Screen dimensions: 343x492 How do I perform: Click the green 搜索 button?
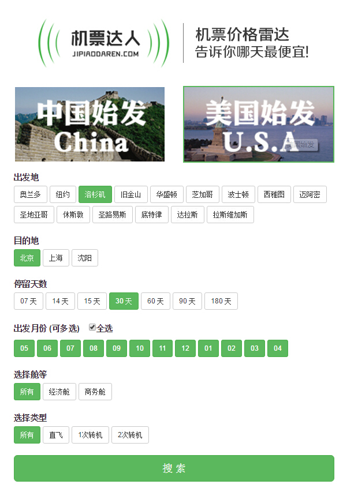point(174,468)
